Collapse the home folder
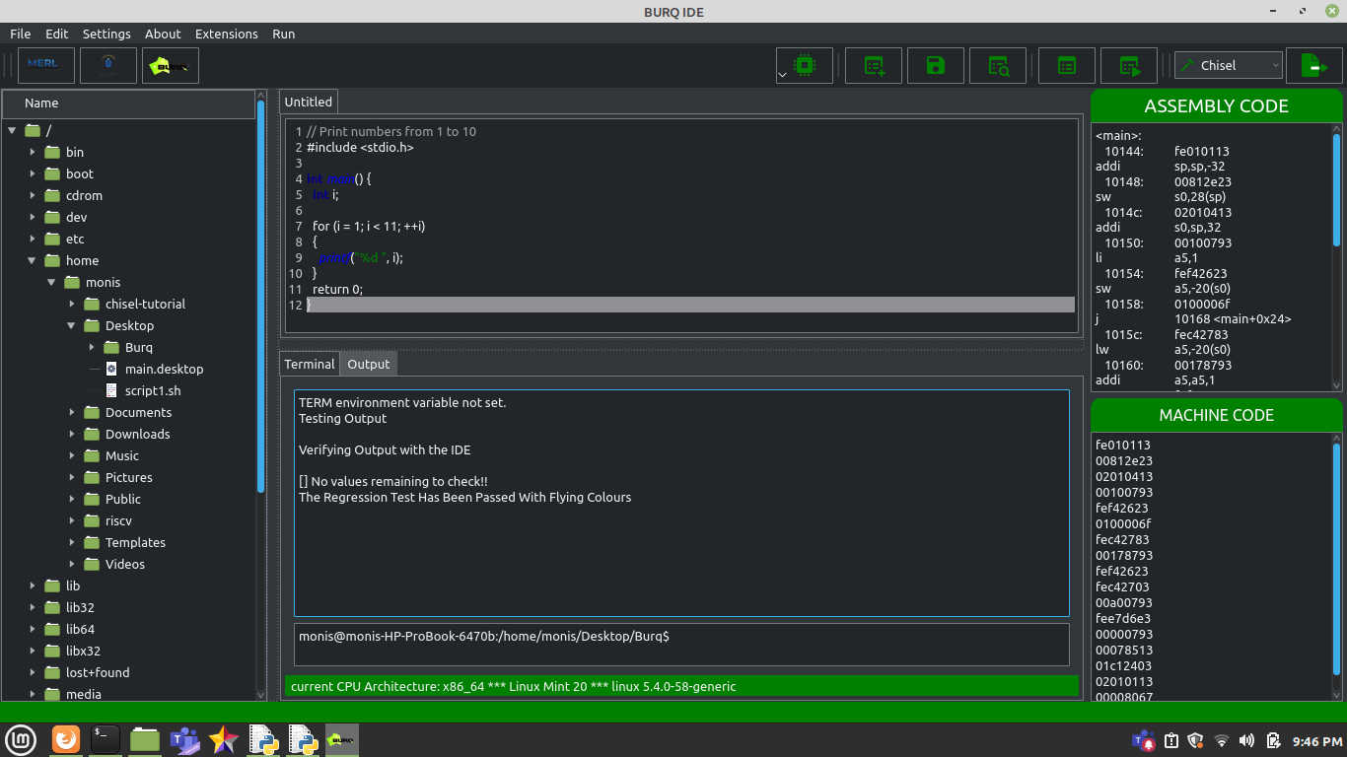Viewport: 1347px width, 757px height. 32,260
